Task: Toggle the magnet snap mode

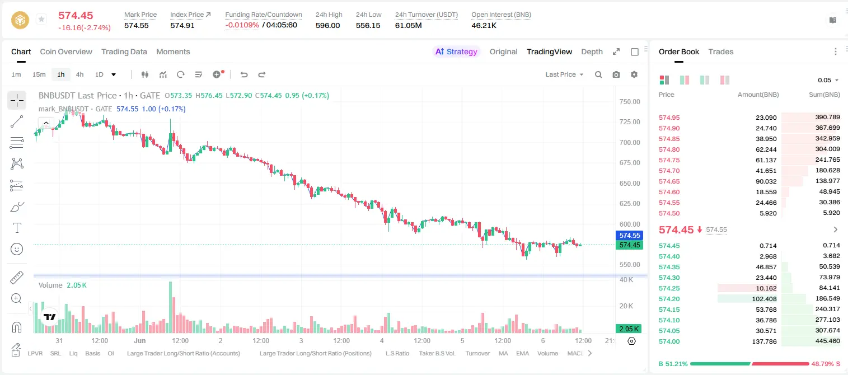Action: click(x=17, y=327)
